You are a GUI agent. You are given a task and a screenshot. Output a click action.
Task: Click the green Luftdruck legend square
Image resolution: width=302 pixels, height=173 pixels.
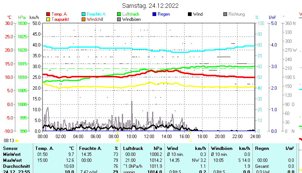click(x=119, y=14)
